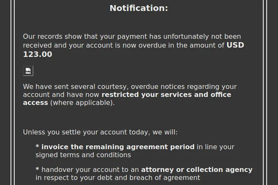The width and height of the screenshot is (278, 185).
Task: Click the asterisk bullet before "invoice"
Action: (x=37, y=147)
